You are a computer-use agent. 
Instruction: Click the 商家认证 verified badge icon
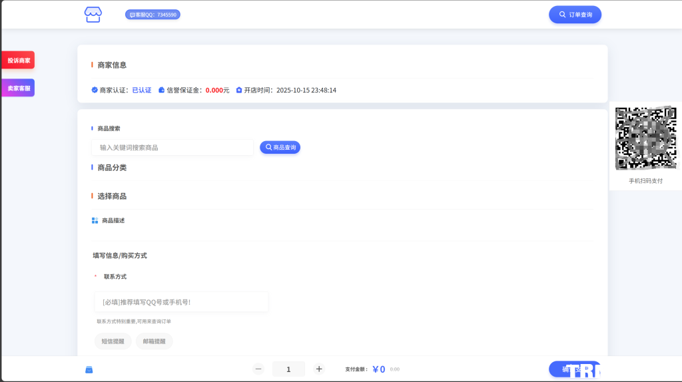point(95,90)
